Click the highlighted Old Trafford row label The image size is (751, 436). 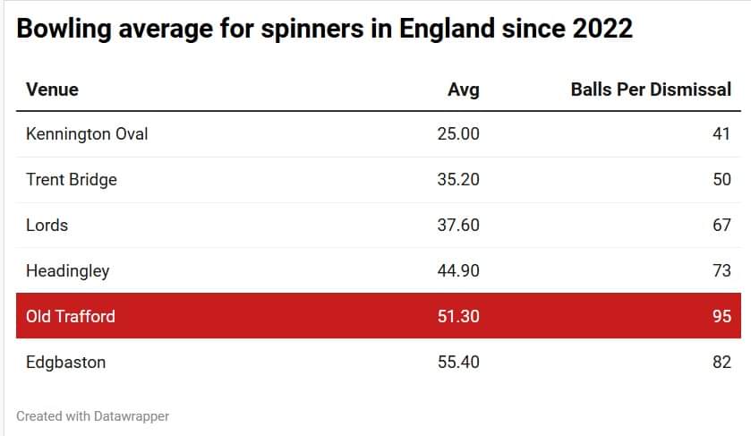[x=71, y=316]
